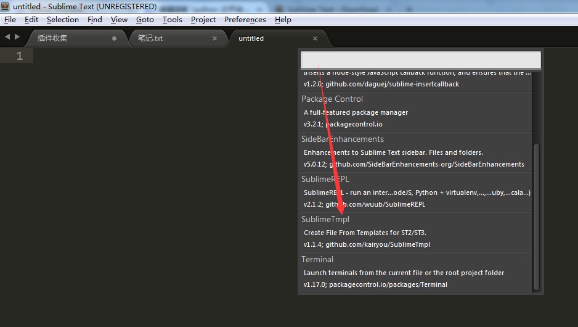Click the Sublime Text icon in title bar
Screen dimensions: 578x327
5,6
